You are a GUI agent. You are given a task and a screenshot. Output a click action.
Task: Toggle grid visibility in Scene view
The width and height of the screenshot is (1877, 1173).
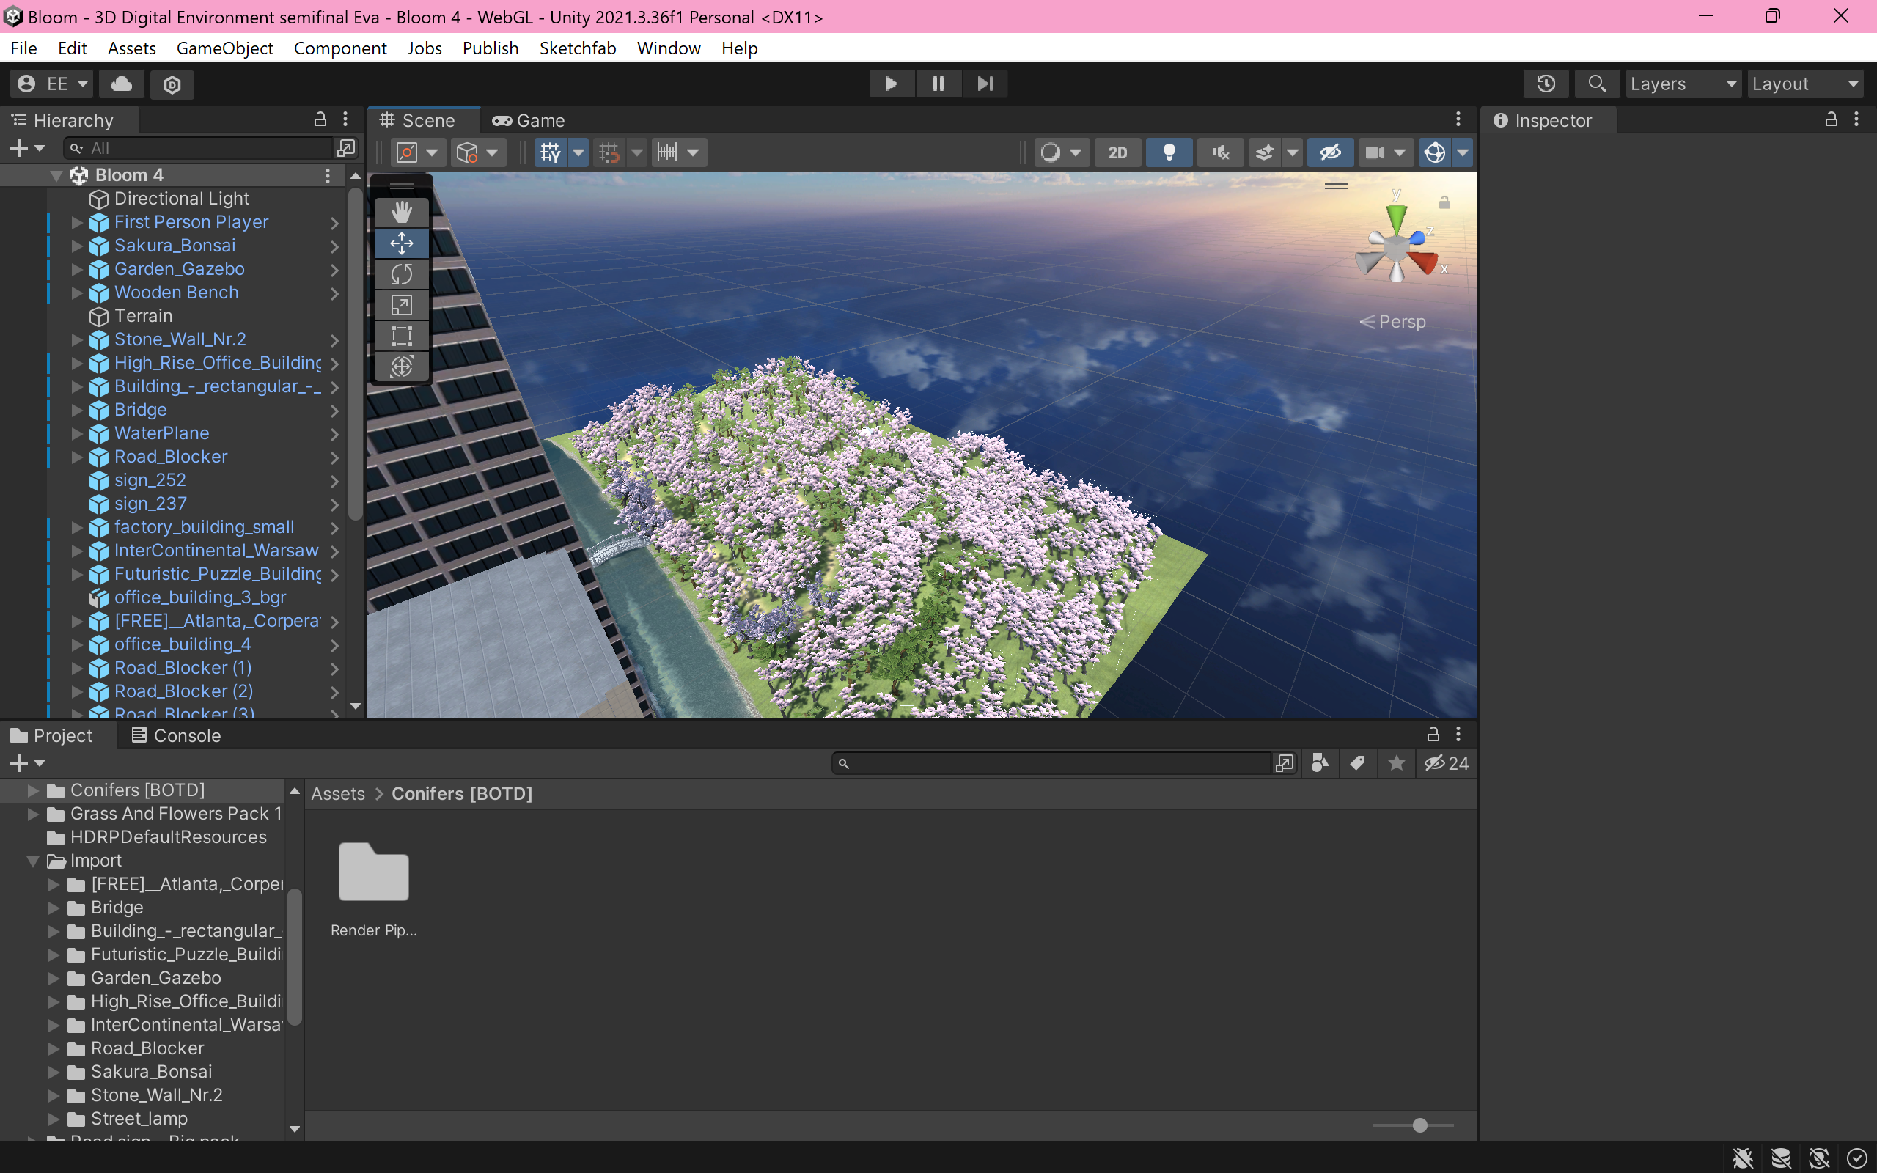click(551, 152)
